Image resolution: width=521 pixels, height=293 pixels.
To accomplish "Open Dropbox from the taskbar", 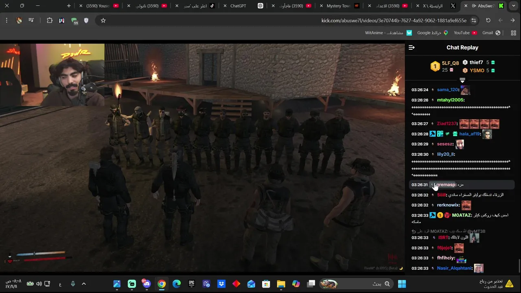I will point(221,284).
